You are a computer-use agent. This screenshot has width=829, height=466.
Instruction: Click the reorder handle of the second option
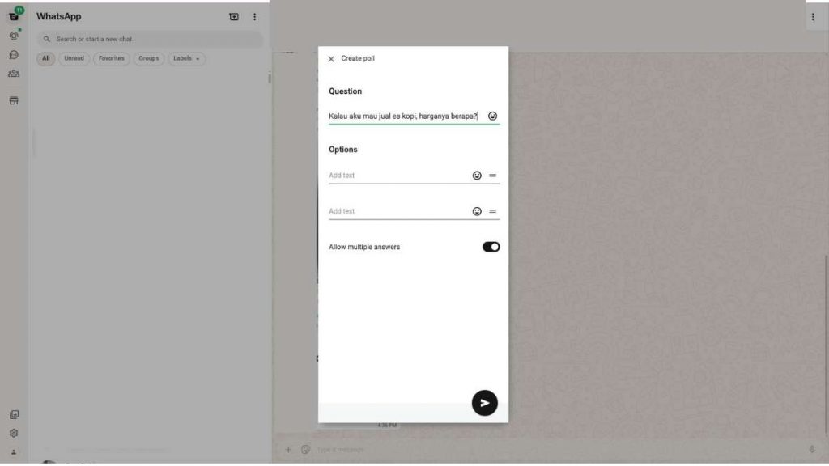click(492, 211)
